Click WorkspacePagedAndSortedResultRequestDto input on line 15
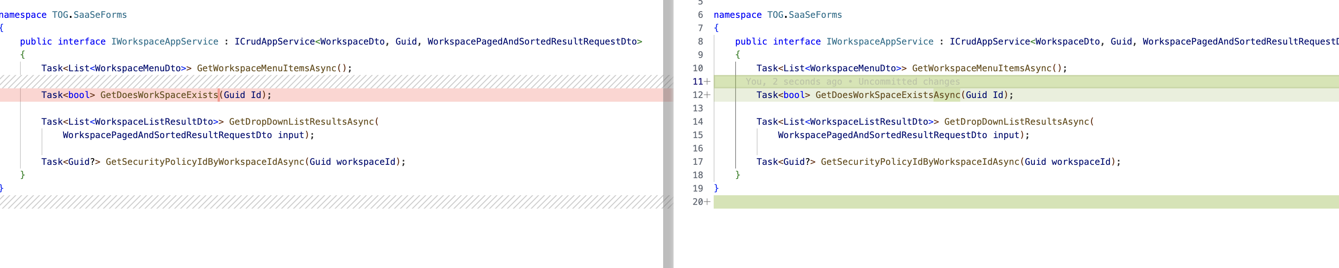This screenshot has width=1339, height=268. (x=898, y=135)
